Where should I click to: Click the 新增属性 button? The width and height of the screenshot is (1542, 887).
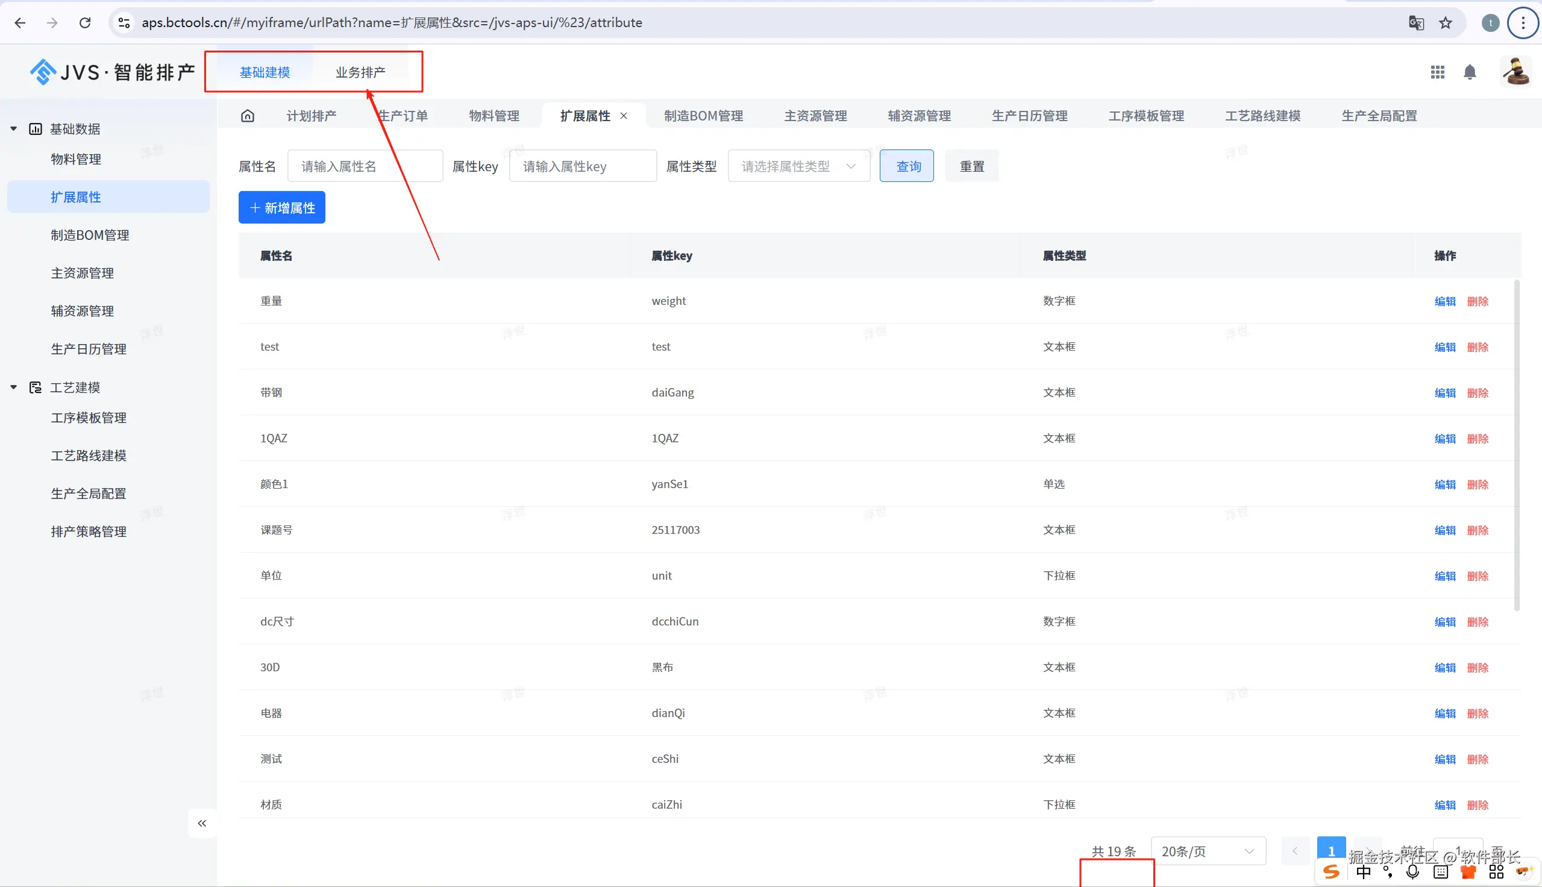click(281, 208)
